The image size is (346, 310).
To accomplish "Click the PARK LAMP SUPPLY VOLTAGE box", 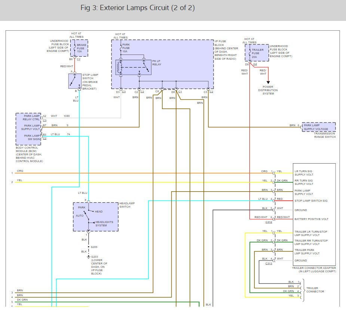I will coord(319,127).
